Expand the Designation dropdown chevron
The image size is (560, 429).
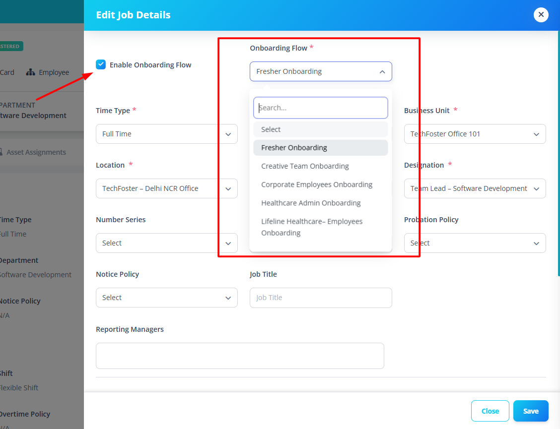(536, 189)
